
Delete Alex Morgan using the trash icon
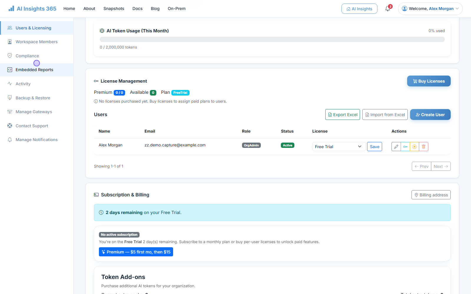pos(424,147)
